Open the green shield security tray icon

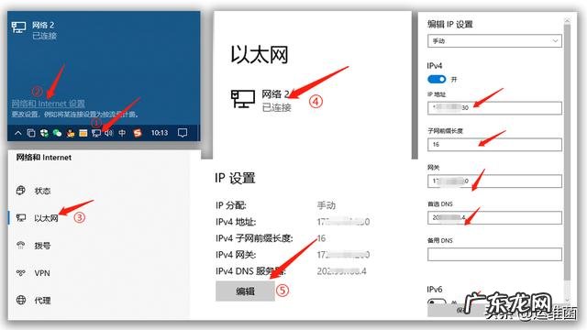(44, 133)
